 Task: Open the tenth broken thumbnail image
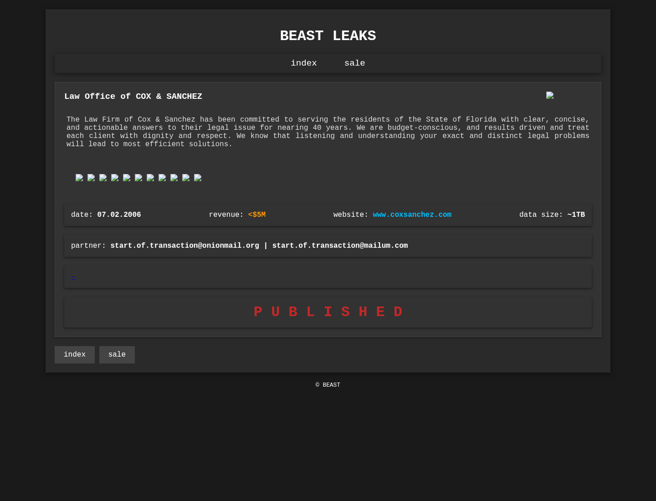(186, 178)
